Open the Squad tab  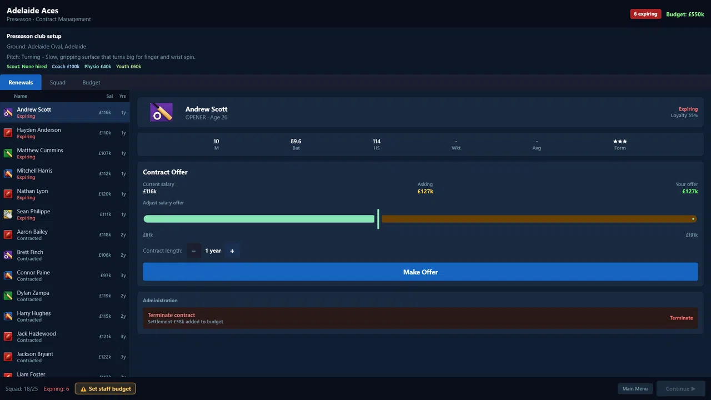[58, 82]
